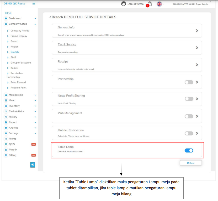Expand the Tax & Service section arrow
218x201 pixels.
point(197,48)
